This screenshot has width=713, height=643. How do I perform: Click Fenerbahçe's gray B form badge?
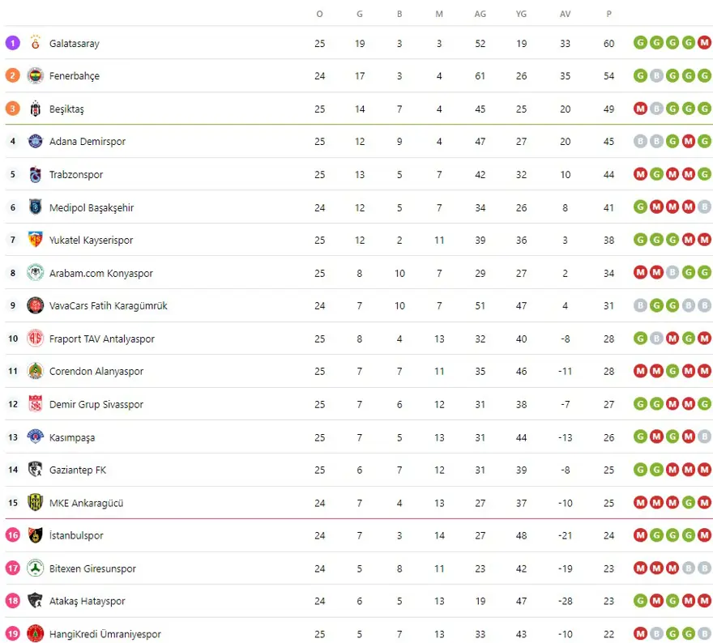(x=656, y=76)
